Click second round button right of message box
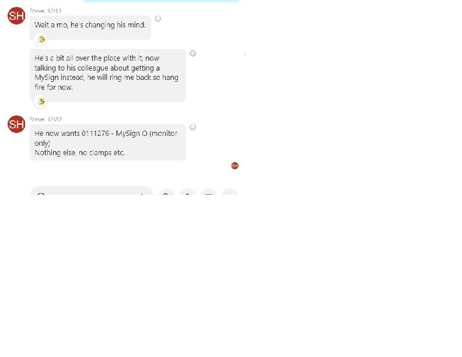The width and height of the screenshot is (462, 357). pyautogui.click(x=187, y=192)
